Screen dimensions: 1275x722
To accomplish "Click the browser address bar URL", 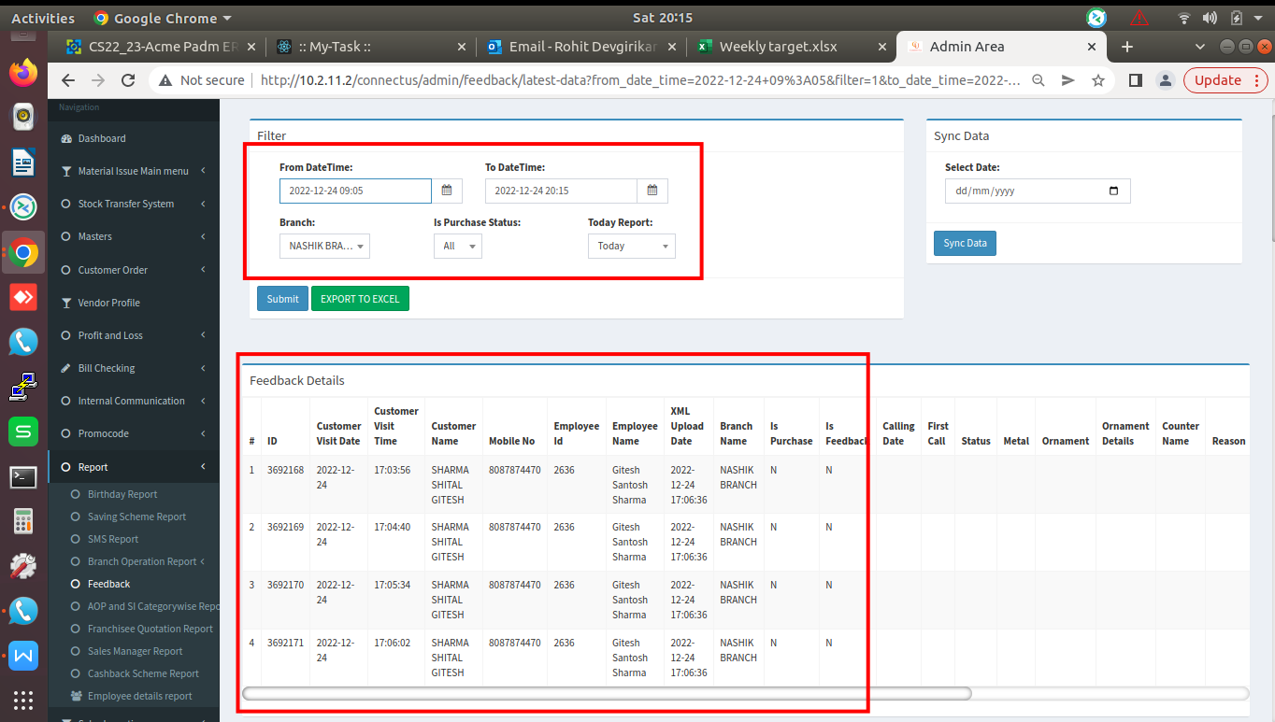I will coord(640,80).
